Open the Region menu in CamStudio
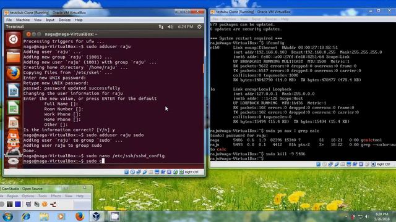396x222 pixels. pyautogui.click(x=12, y=196)
